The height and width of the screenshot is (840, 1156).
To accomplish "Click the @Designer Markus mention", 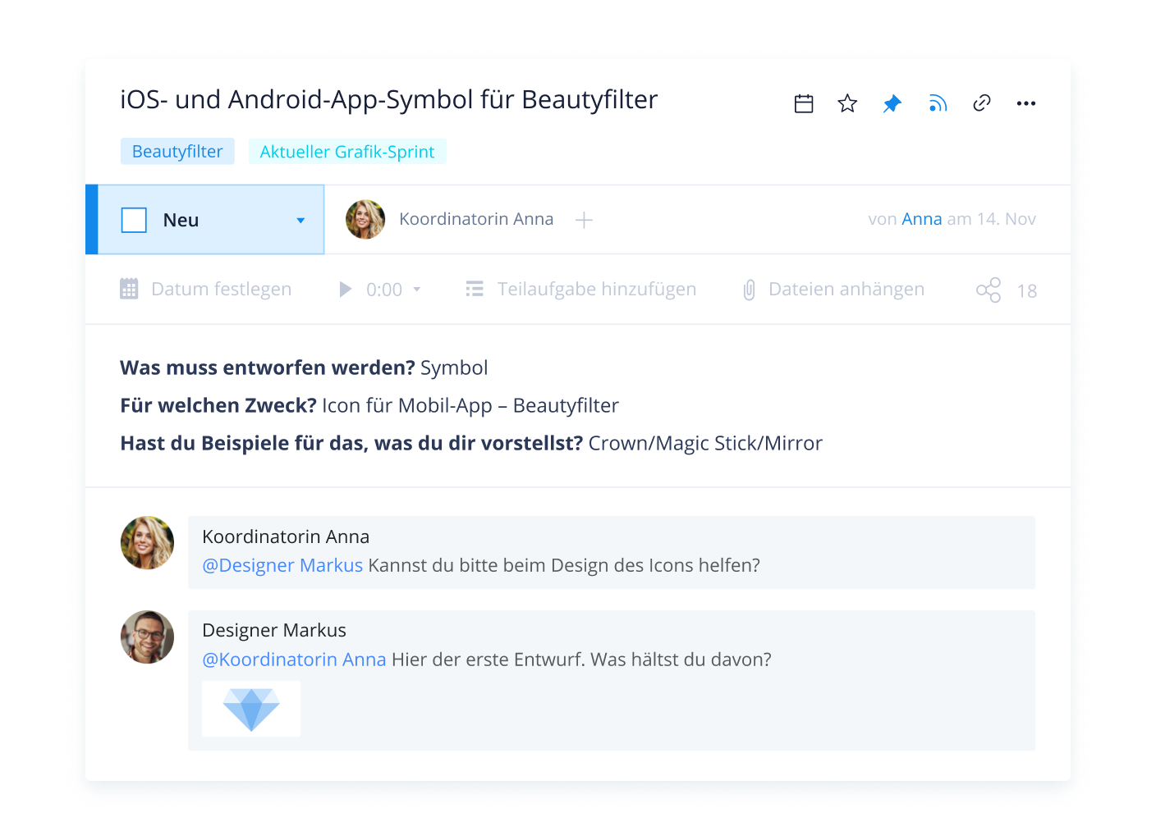I will click(x=282, y=565).
